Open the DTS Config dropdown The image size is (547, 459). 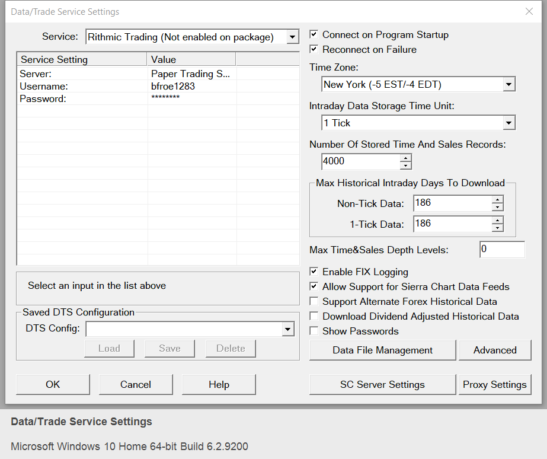click(288, 329)
